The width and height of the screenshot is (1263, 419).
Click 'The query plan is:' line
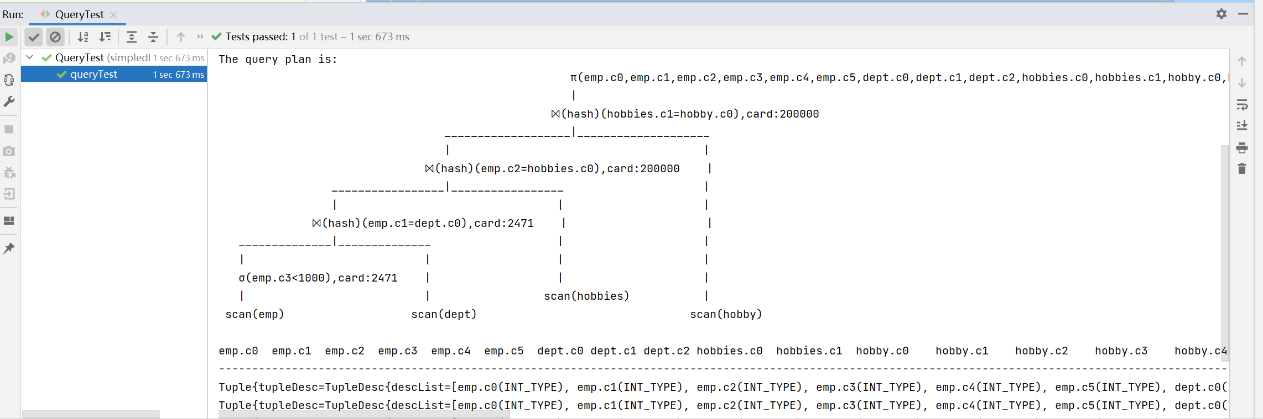pos(278,59)
